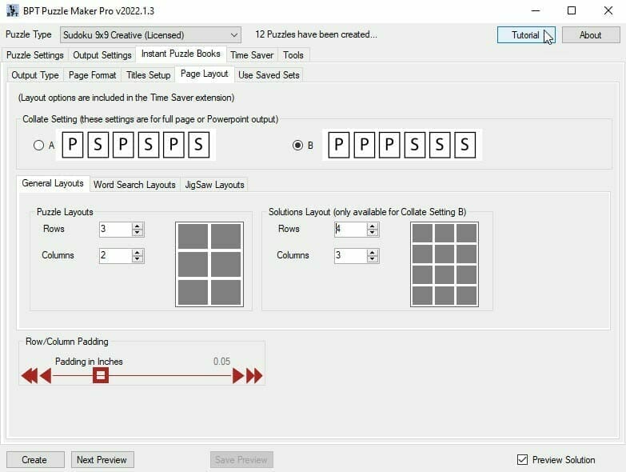This screenshot has height=472, width=626.
Task: Select the Use Saved Sets sub-tab
Action: (x=269, y=75)
